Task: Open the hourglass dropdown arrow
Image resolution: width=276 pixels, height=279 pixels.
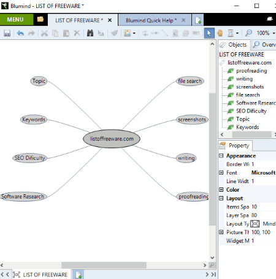Action: pyautogui.click(x=237, y=33)
